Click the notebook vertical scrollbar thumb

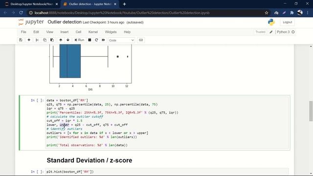(311, 111)
